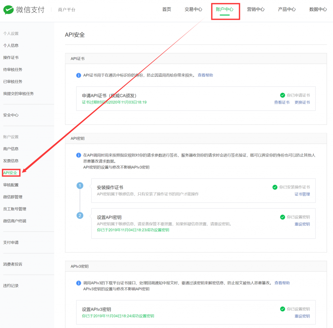Image resolution: width=333 pixels, height=328 pixels.
Task: Click the 设置APIv3密钥 title
Action: [97, 309]
